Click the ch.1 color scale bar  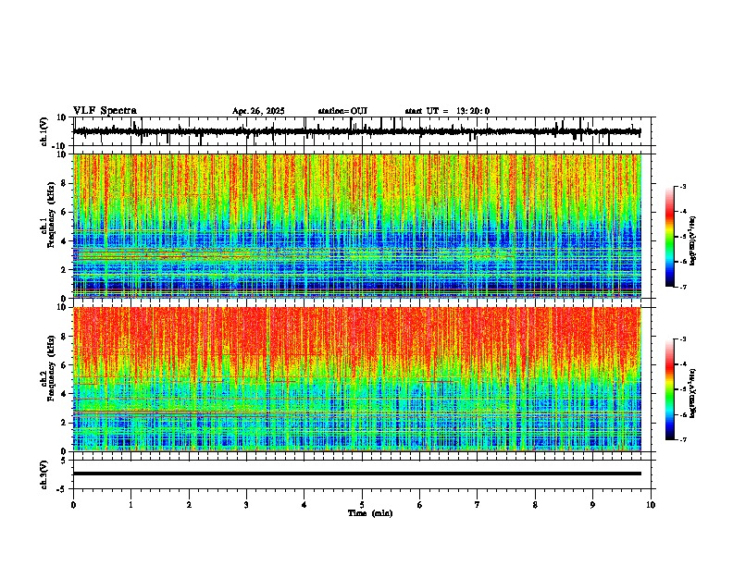670,237
